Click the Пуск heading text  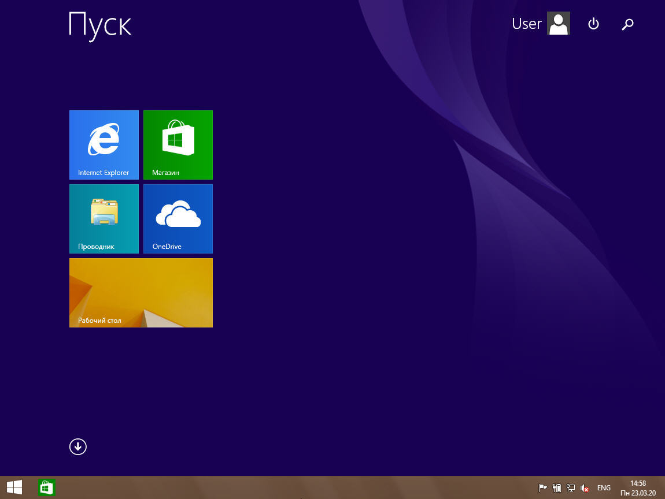tap(100, 25)
